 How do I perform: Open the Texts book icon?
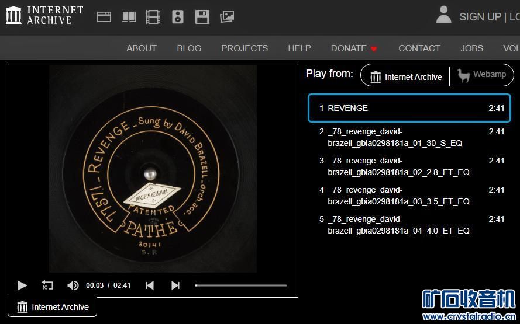(x=129, y=16)
